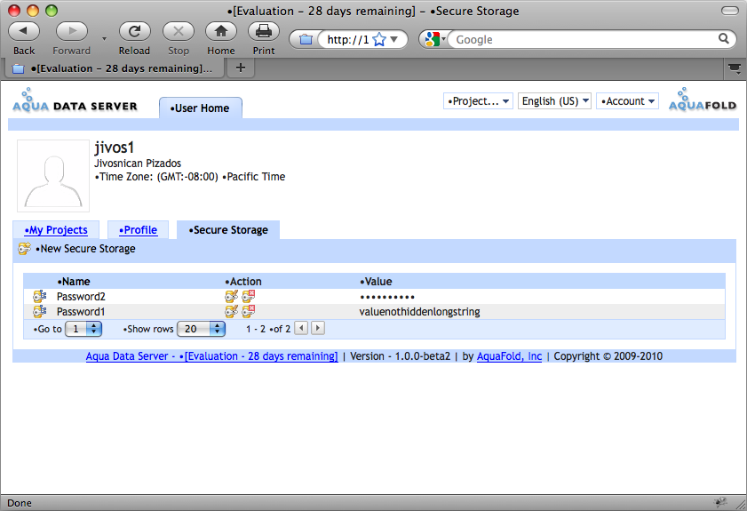This screenshot has height=511, width=747.
Task: Select the Evaluation 28 days remaining browser tab
Action: click(x=115, y=68)
